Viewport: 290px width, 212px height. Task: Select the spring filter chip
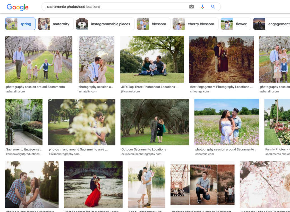20,24
